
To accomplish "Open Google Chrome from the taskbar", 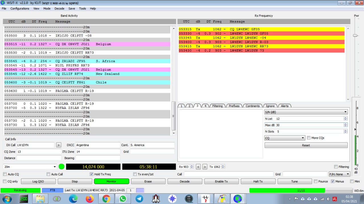I will click(x=106, y=199).
